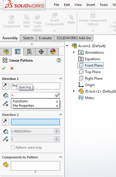The width and height of the screenshot is (116, 177).
Task: Enable Pattern seed only checkbox
Action: tap(13, 147)
